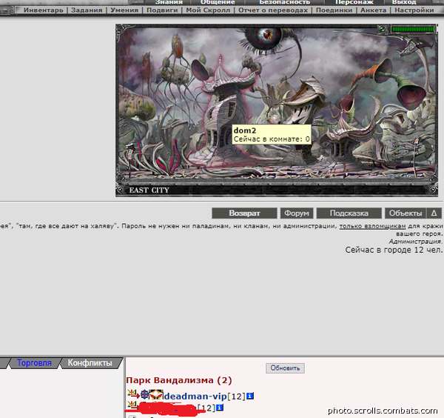The height and width of the screenshot is (418, 444).
Task: Expand the triangle toggle beside Объекты
Action: point(434,213)
